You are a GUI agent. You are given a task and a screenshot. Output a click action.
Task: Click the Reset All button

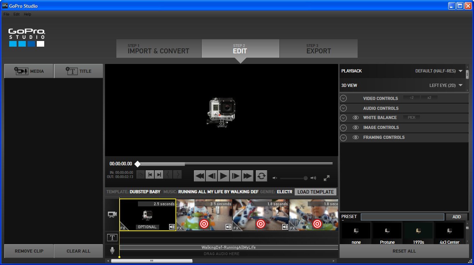click(404, 251)
